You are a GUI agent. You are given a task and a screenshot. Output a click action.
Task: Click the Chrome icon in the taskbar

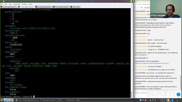16,100
